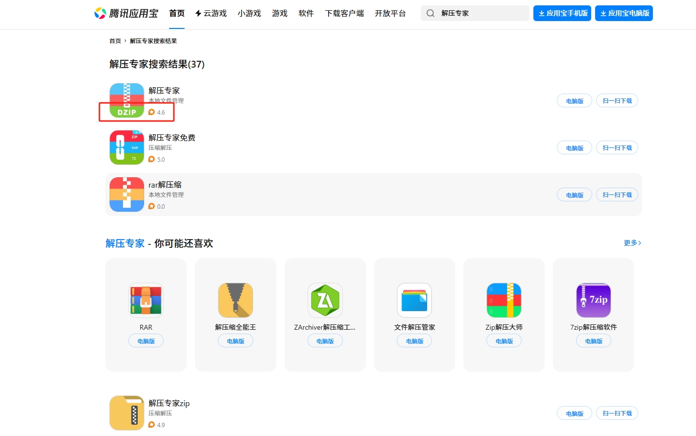
Task: Open the 下载客户端 navigation item
Action: [344, 13]
